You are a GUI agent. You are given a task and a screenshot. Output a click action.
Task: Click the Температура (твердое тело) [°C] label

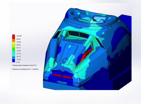pos(24,65)
